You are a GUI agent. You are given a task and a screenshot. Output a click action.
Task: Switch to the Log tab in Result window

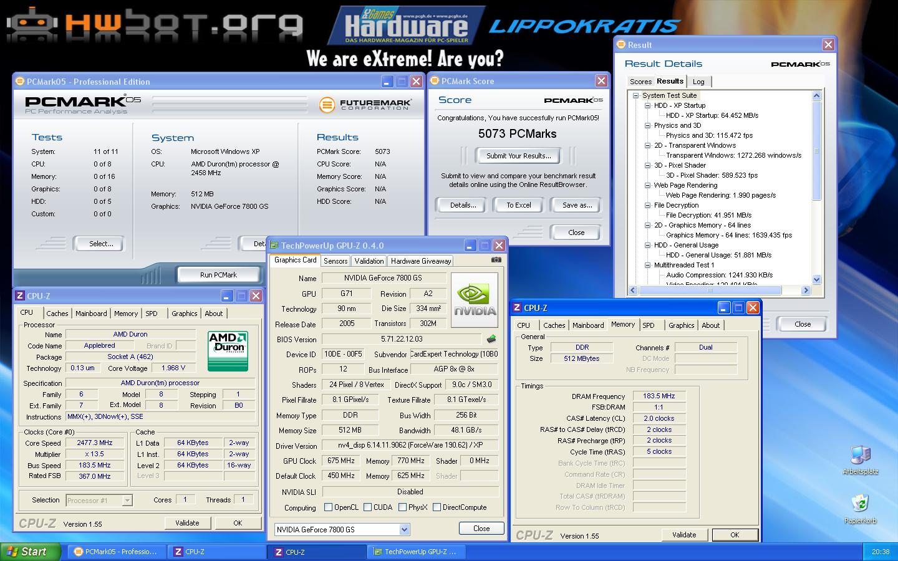[698, 82]
